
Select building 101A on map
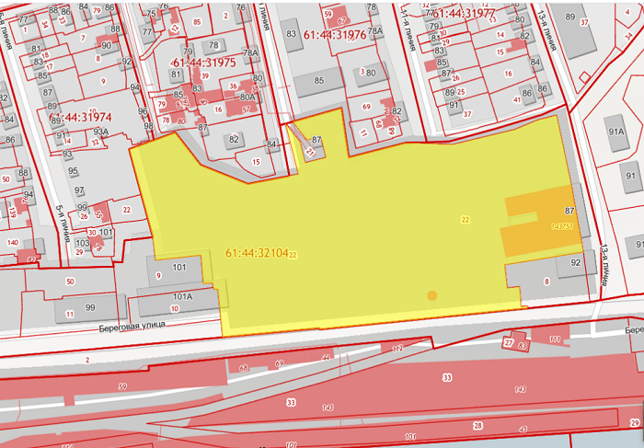[178, 301]
